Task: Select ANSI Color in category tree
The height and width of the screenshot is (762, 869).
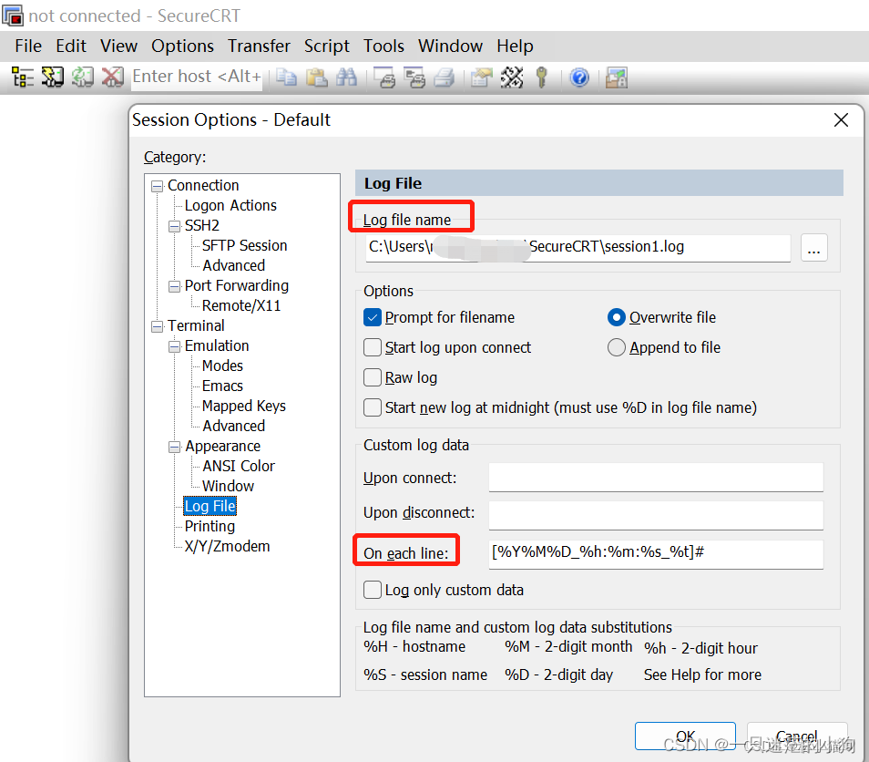Action: click(239, 467)
